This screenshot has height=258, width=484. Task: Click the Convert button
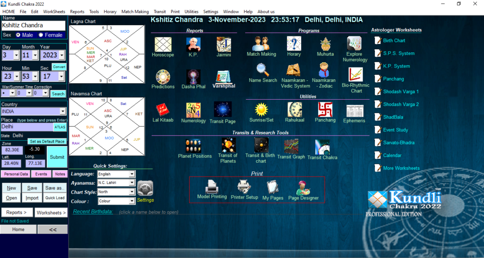point(59,67)
